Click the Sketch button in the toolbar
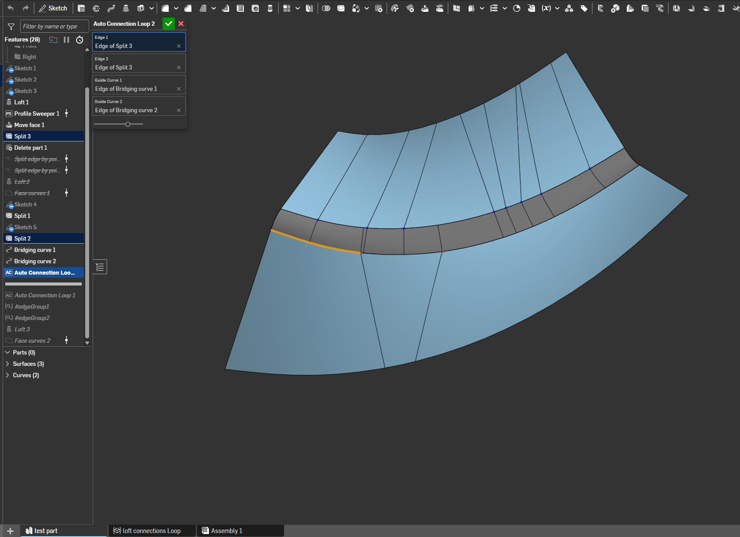 pyautogui.click(x=53, y=8)
